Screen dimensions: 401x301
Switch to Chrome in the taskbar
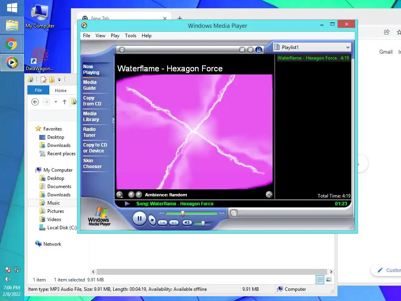click(x=12, y=44)
